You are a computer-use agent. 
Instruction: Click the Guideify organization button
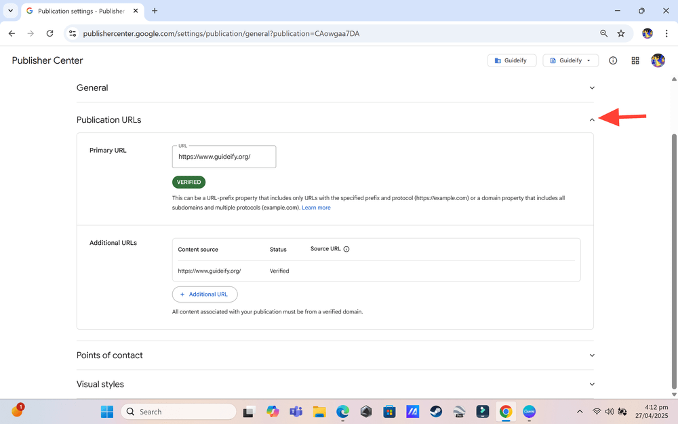click(512, 60)
